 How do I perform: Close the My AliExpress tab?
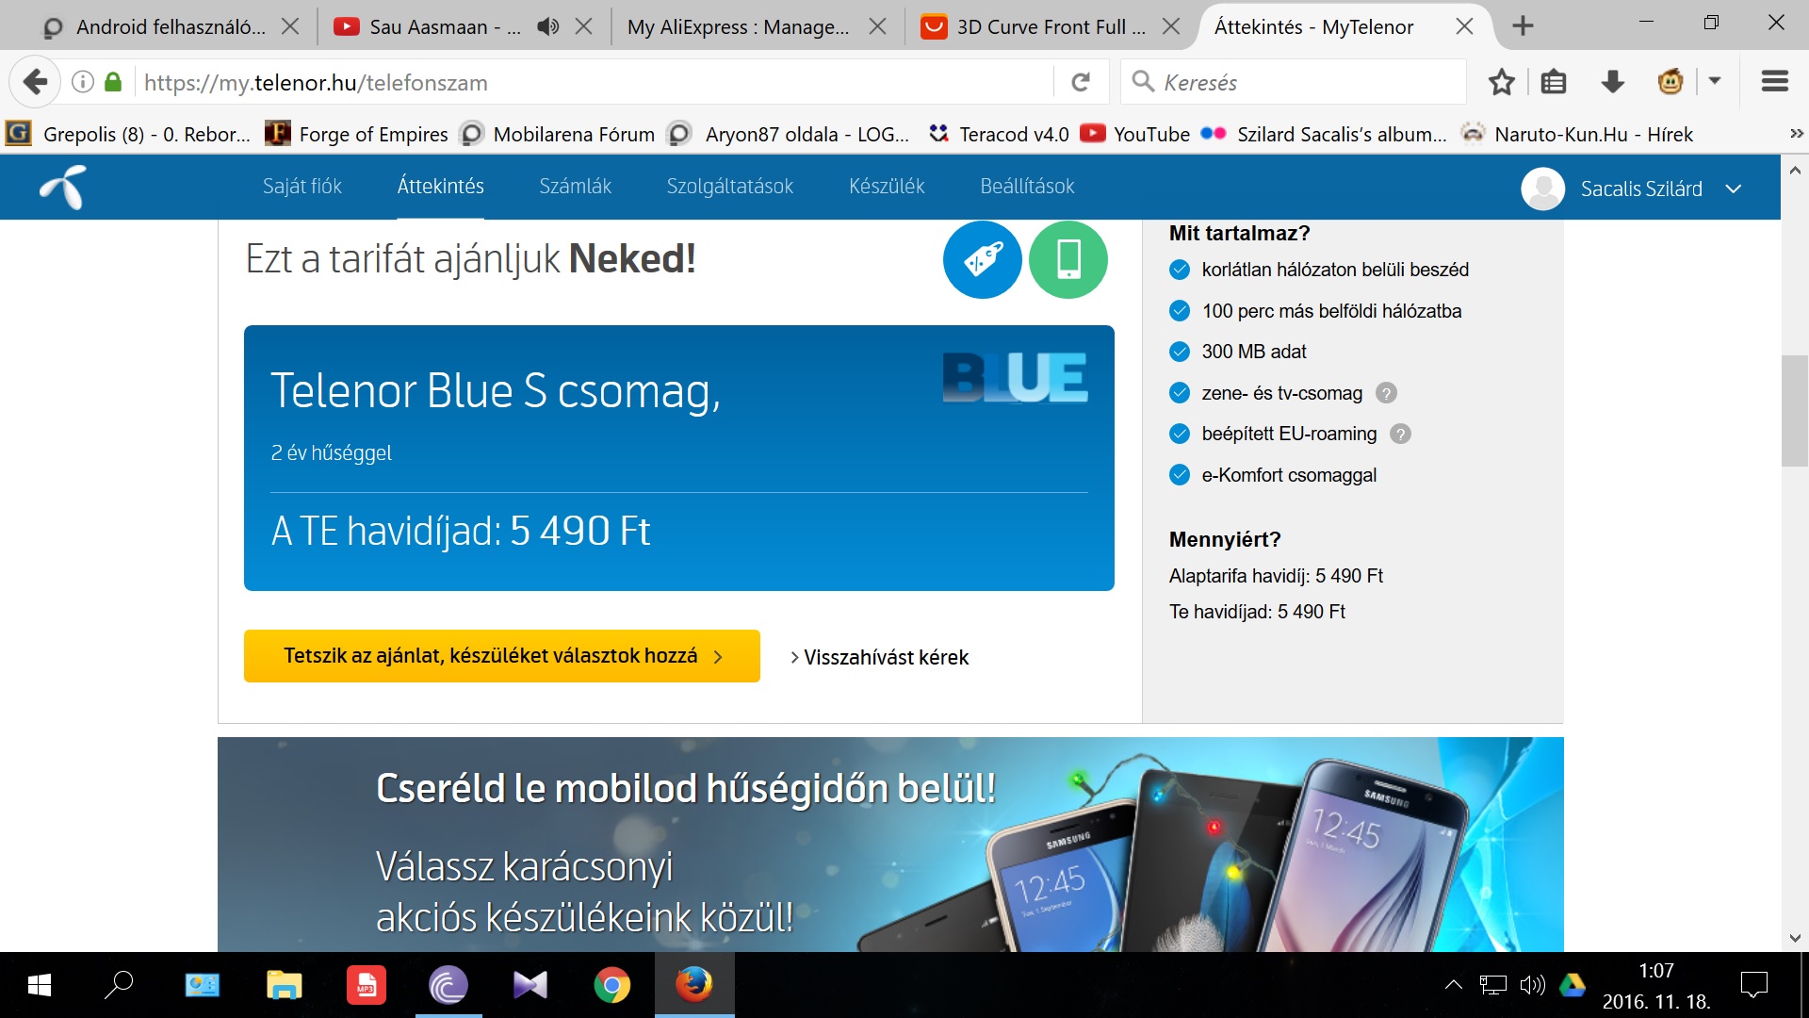[x=877, y=26]
